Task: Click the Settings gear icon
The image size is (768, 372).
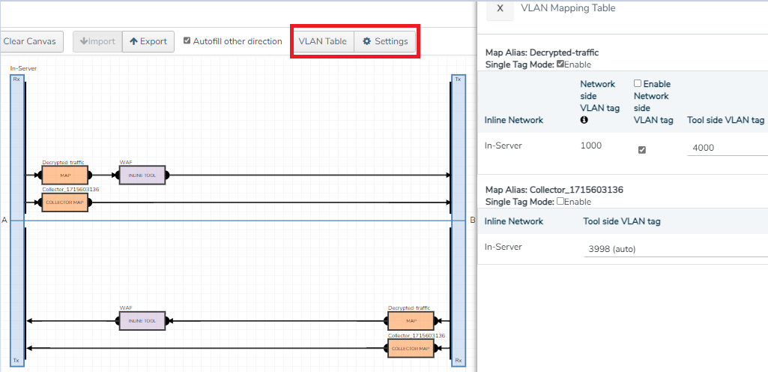Action: (366, 42)
